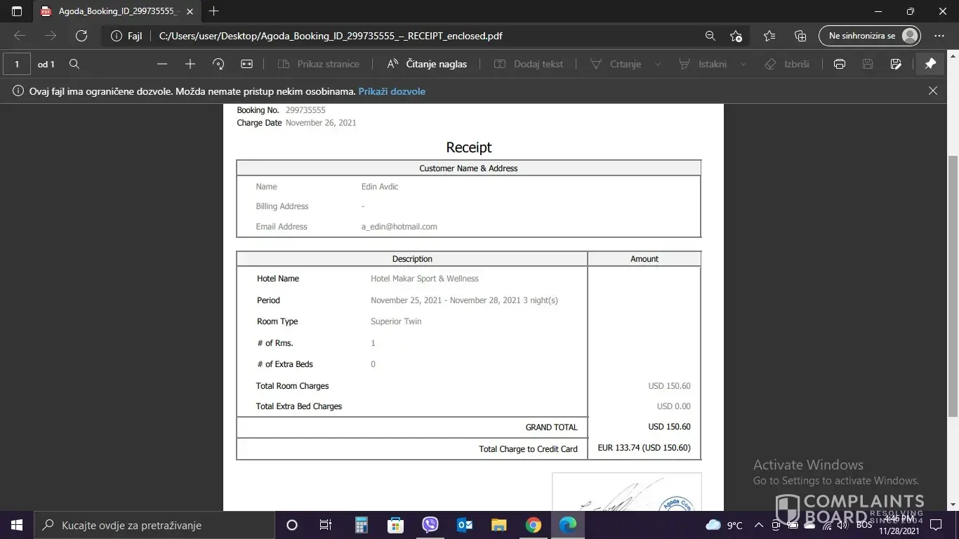This screenshot has width=959, height=539.
Task: Open Viber from the taskbar
Action: pos(430,525)
